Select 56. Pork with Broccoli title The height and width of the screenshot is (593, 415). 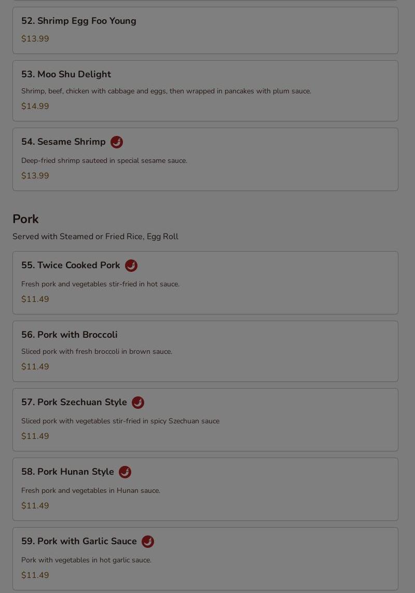click(70, 335)
